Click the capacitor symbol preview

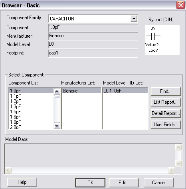click(162, 40)
